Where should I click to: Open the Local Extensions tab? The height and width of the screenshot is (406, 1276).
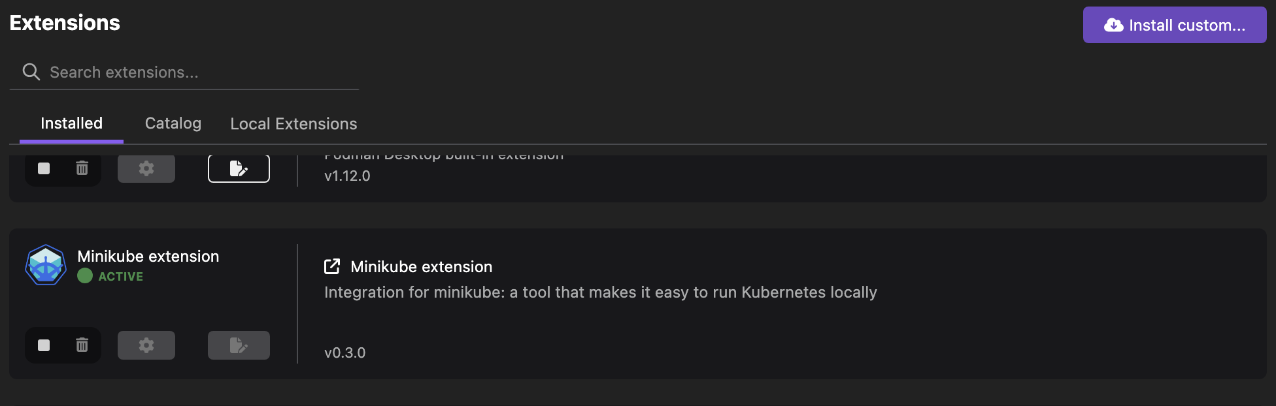click(x=293, y=123)
